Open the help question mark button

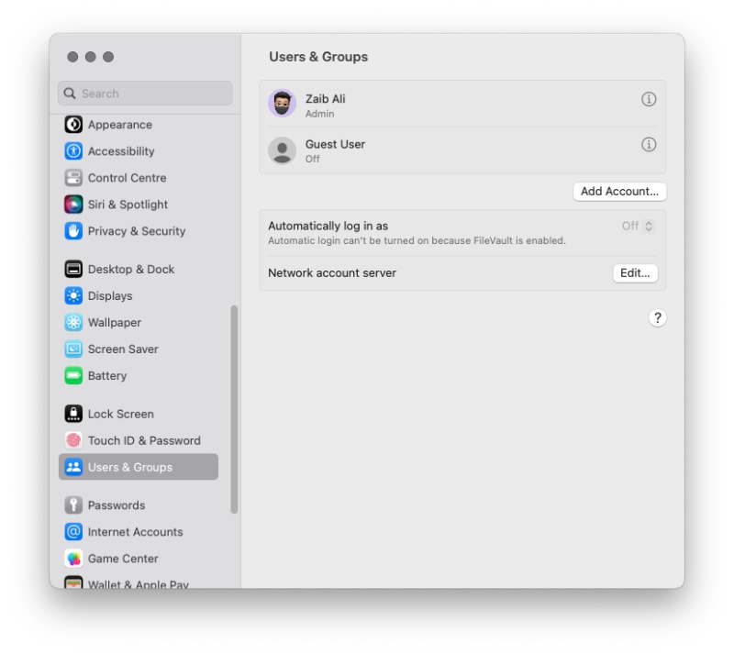point(657,318)
